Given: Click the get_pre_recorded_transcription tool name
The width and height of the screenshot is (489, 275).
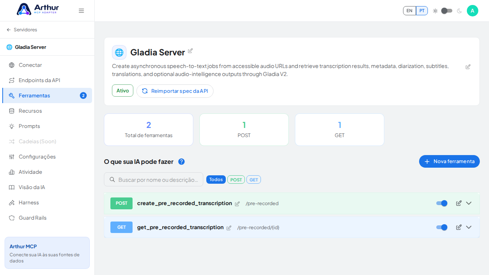Looking at the screenshot, I should [180, 227].
